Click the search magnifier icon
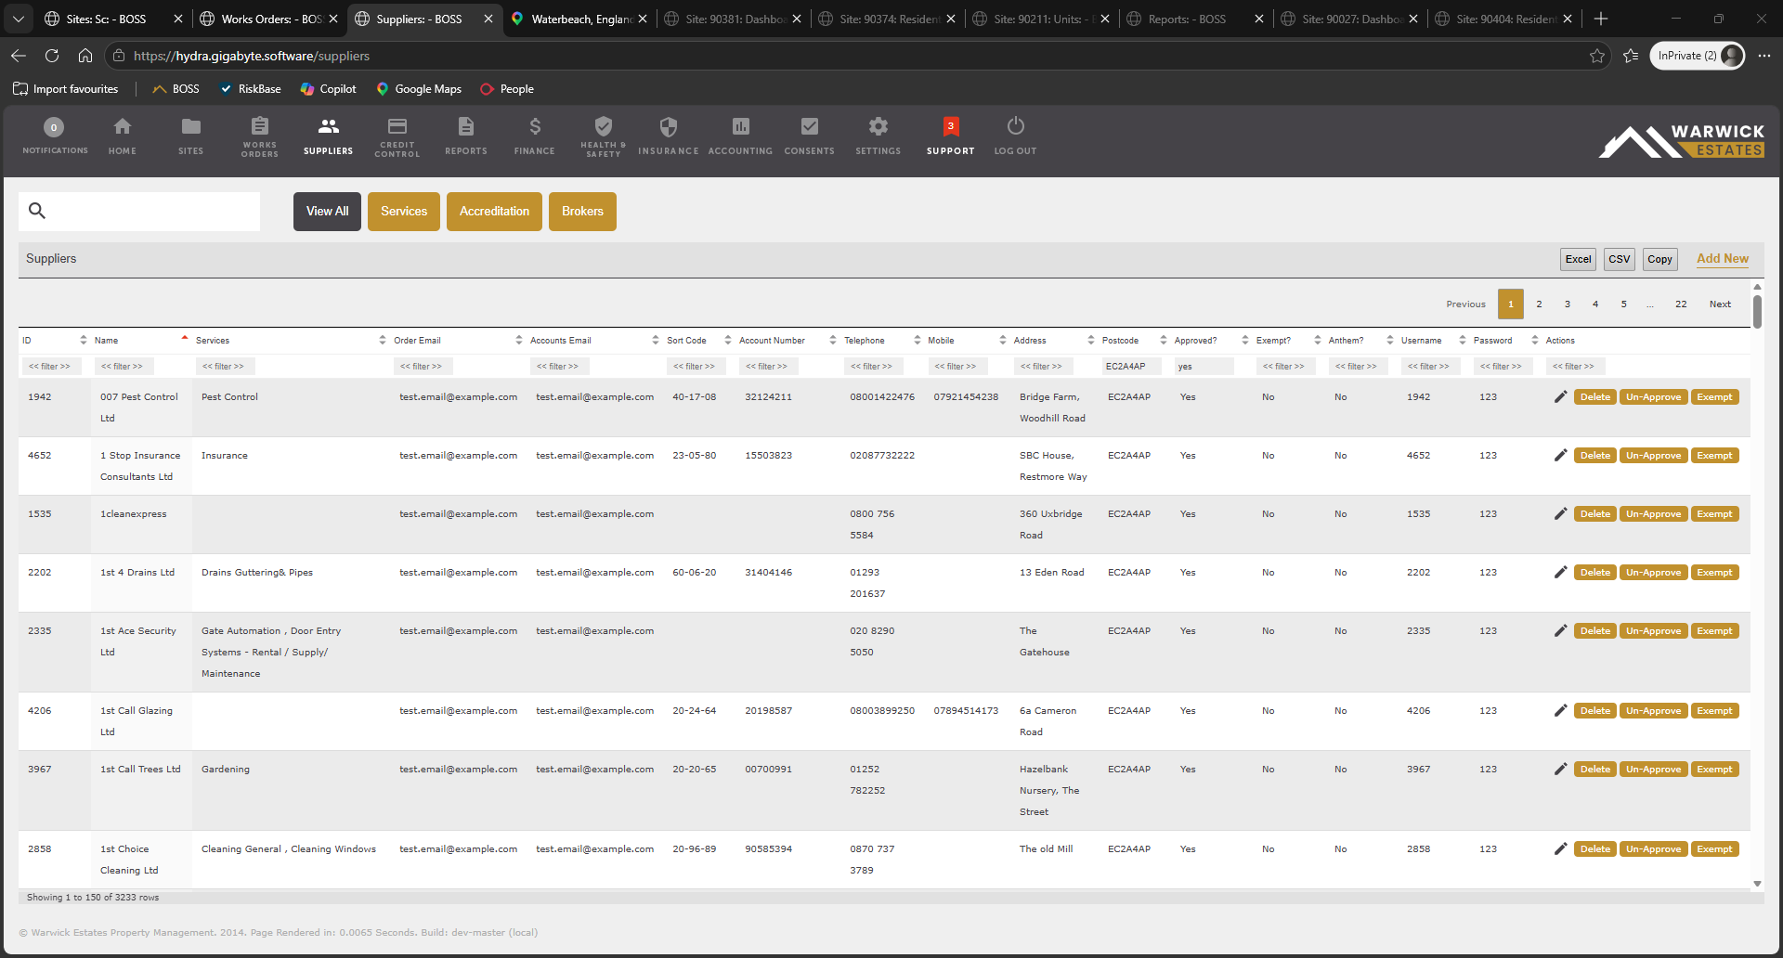The image size is (1783, 958). [x=37, y=211]
